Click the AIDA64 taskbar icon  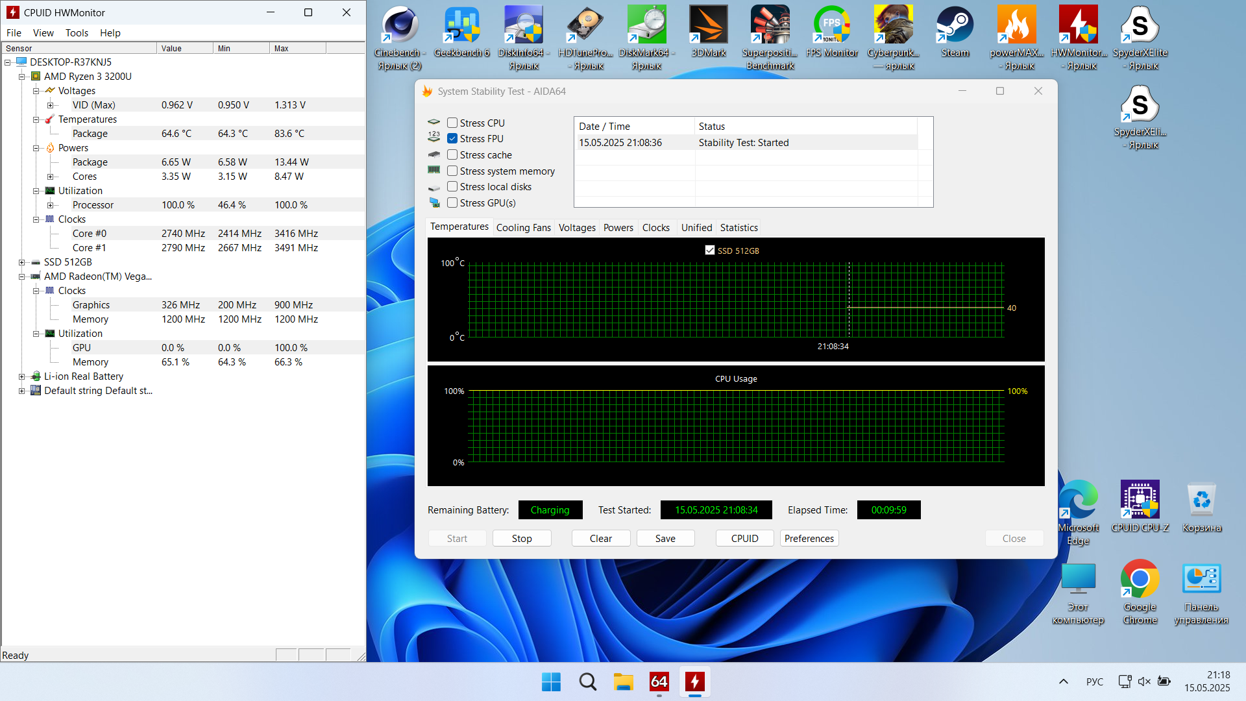click(x=659, y=682)
